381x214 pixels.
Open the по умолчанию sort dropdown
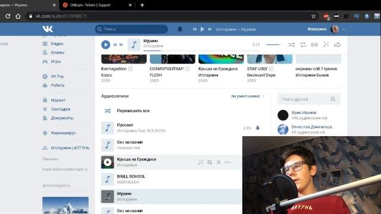(248, 96)
